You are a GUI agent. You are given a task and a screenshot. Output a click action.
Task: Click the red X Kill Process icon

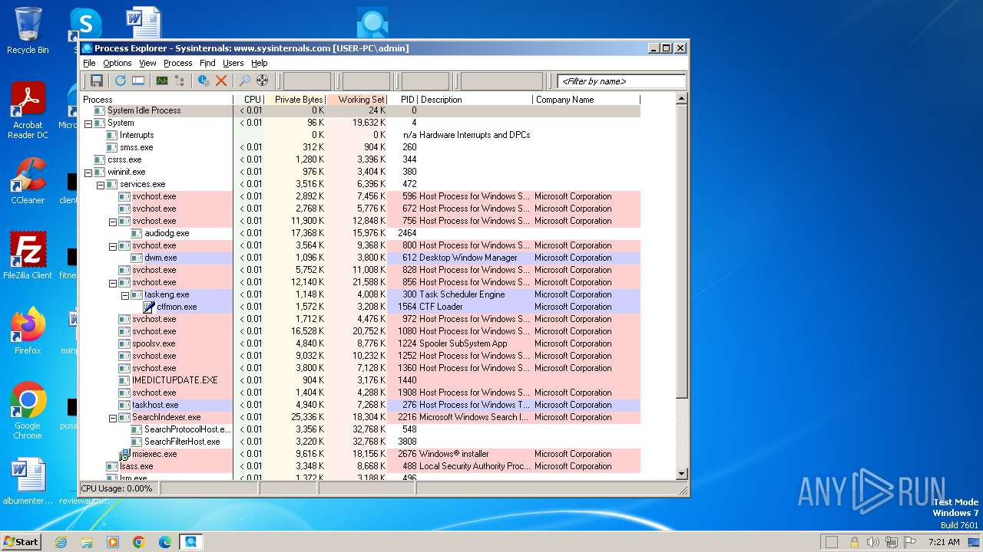click(221, 80)
